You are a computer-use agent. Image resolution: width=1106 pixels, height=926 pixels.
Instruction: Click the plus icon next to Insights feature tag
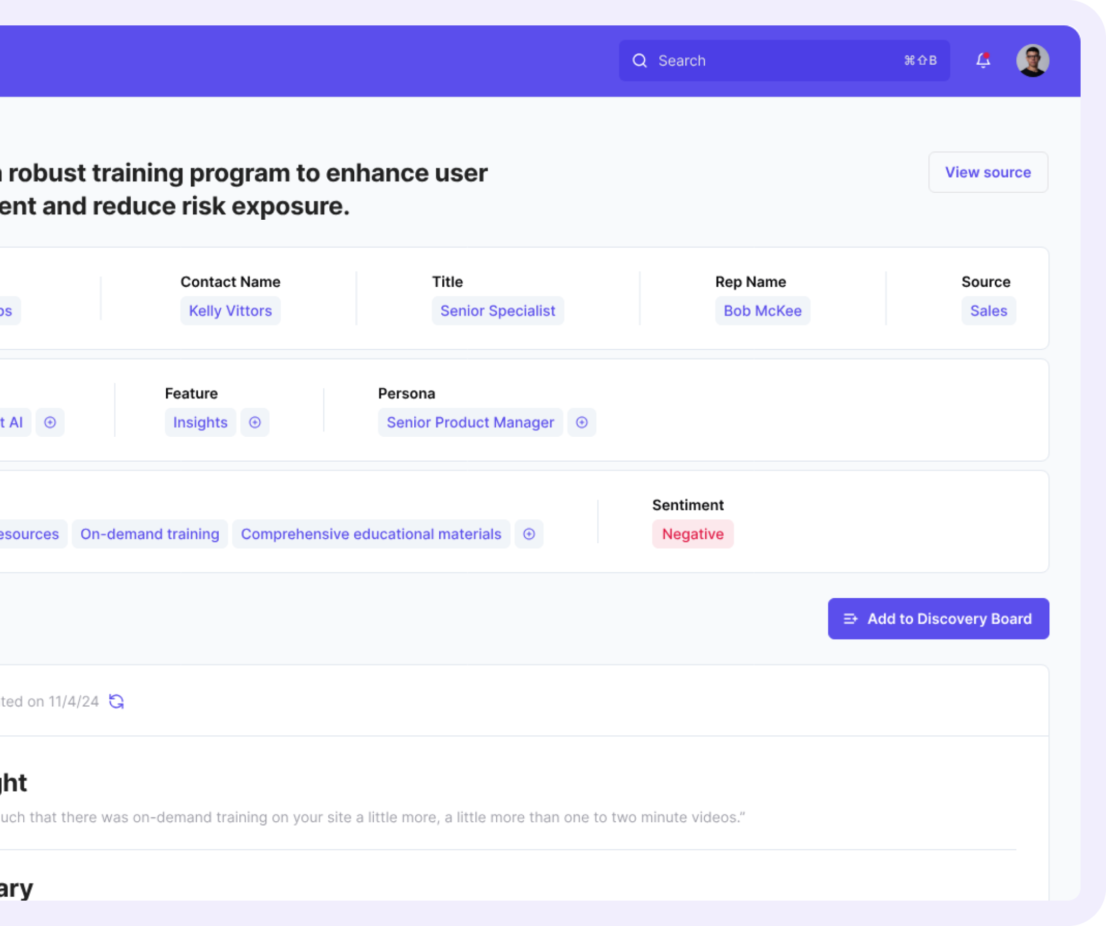point(254,422)
